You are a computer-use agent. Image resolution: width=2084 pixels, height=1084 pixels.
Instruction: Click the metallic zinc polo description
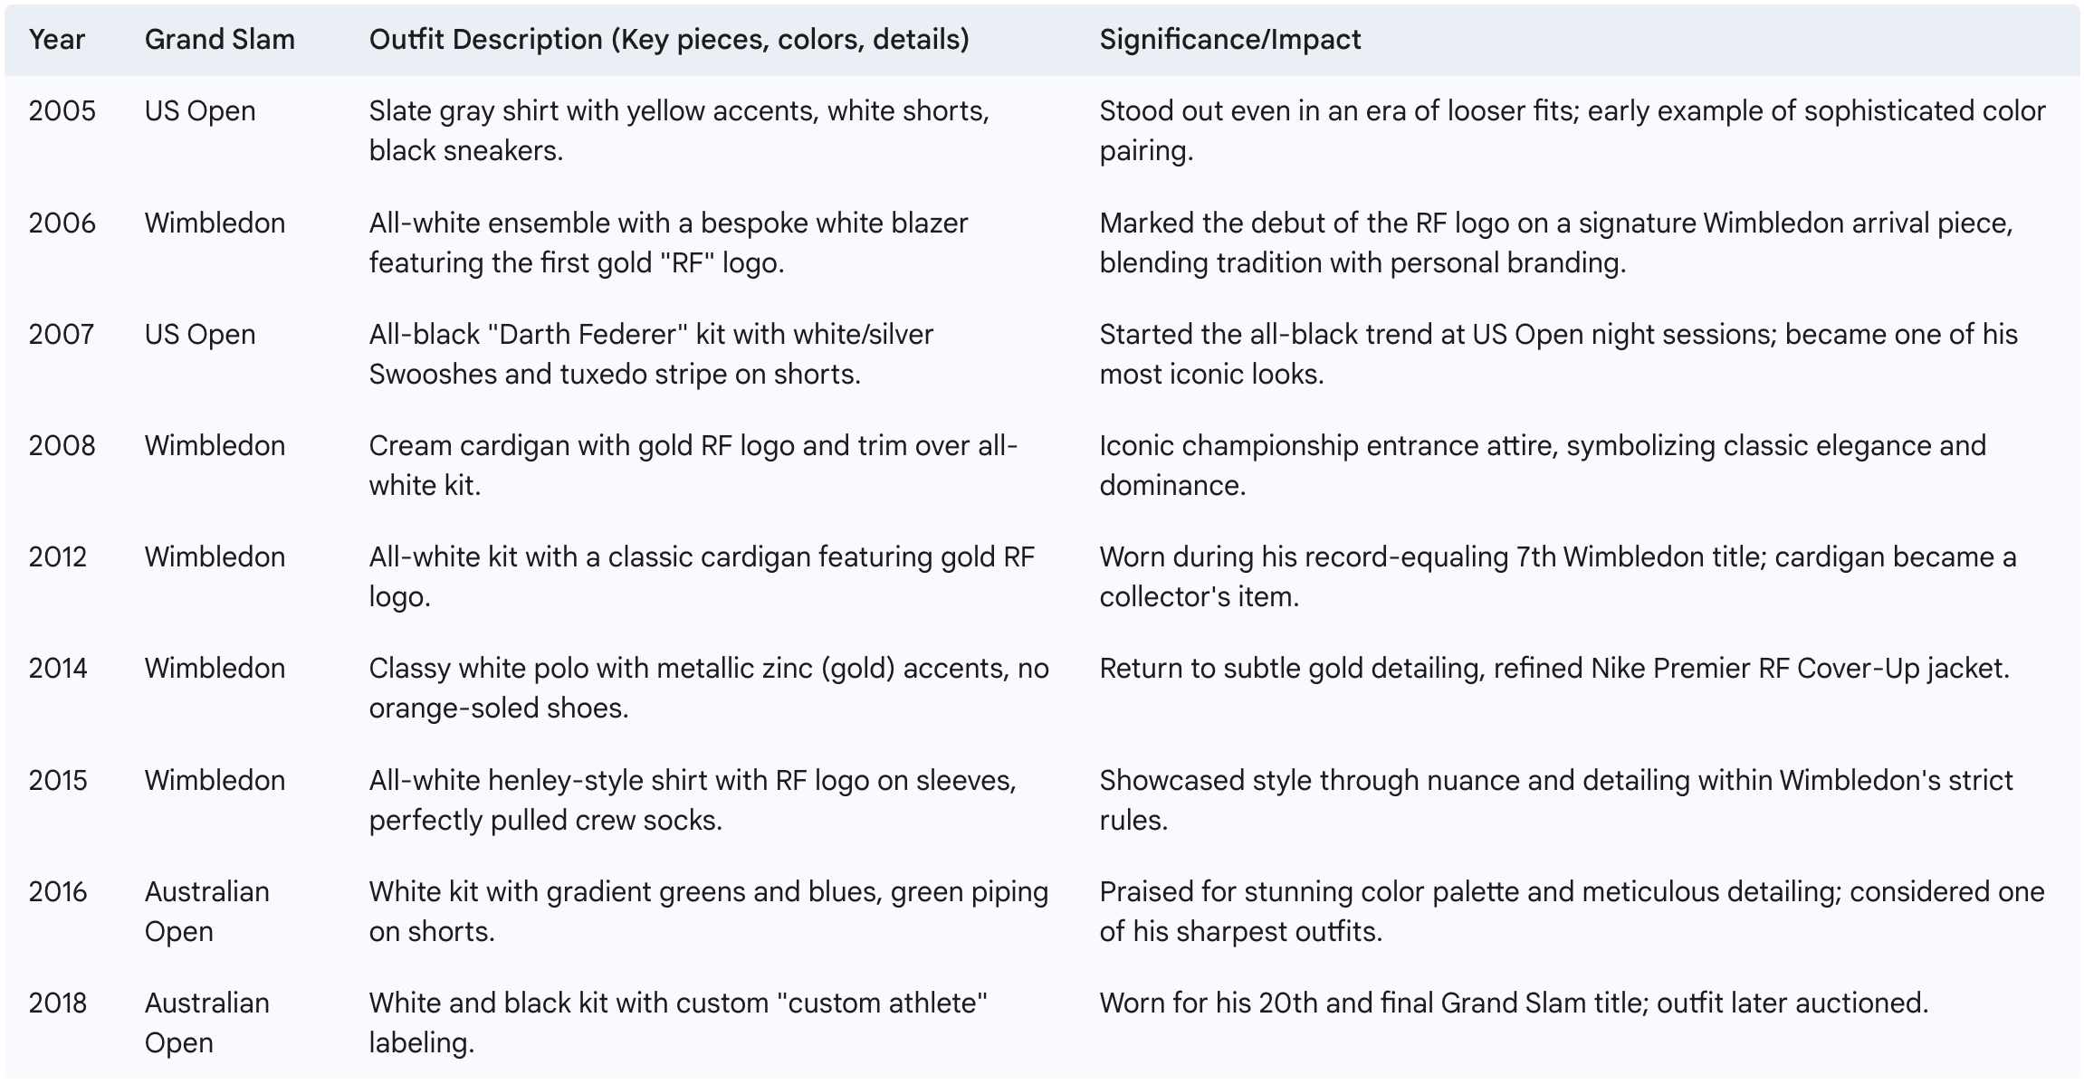(x=709, y=688)
